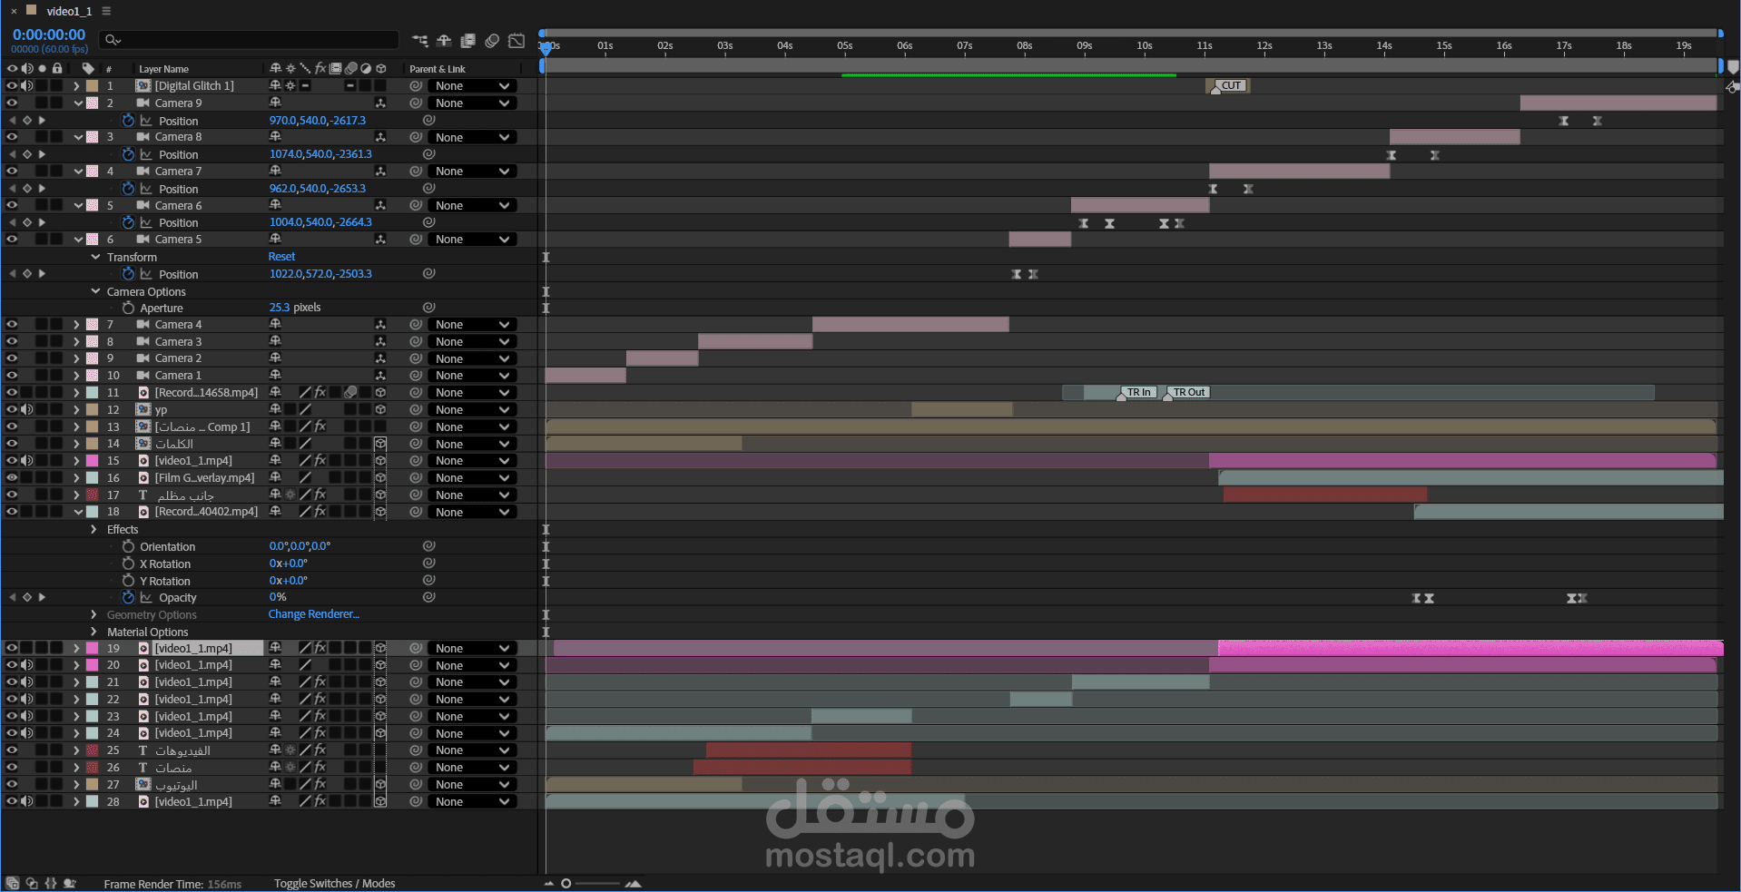1741x892 pixels.
Task: Add a keyframe via Camera 8 Position diamond
Action: [x=27, y=154]
